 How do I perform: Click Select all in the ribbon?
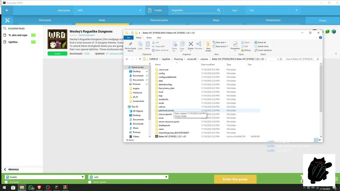click(x=260, y=42)
